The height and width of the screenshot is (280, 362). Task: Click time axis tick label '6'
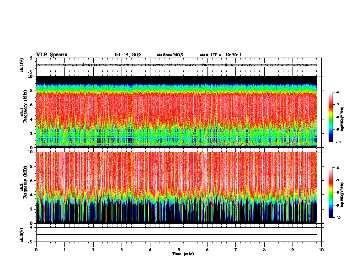208,250
